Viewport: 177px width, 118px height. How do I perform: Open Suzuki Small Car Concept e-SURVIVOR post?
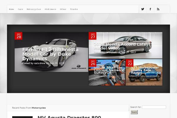[x=109, y=70]
